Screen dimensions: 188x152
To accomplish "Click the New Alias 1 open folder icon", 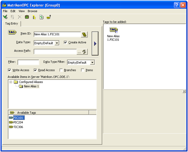I will coord(21,86).
